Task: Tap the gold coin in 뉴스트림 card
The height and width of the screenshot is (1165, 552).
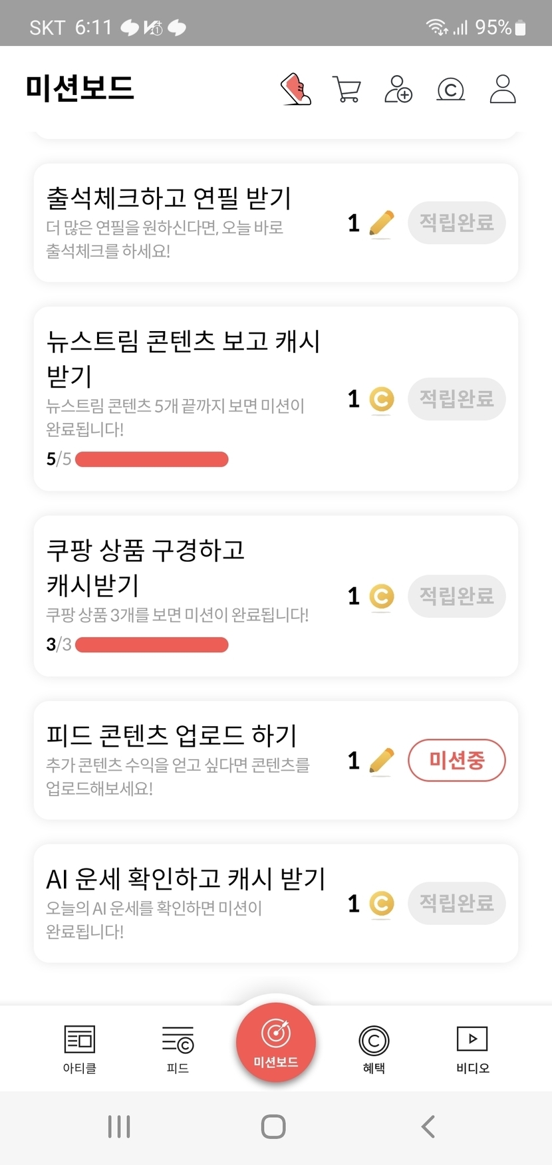Action: [x=381, y=400]
